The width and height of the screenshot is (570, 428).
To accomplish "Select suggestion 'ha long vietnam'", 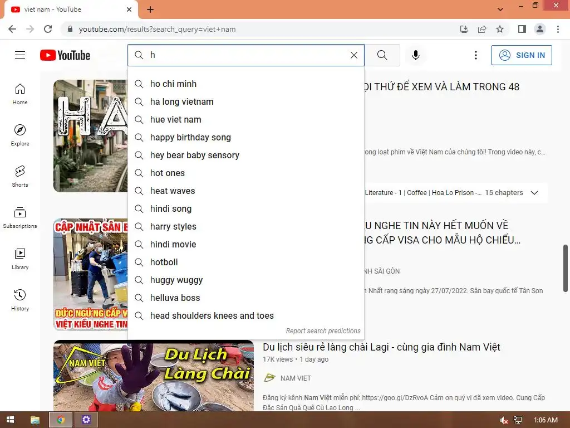I will point(246,101).
